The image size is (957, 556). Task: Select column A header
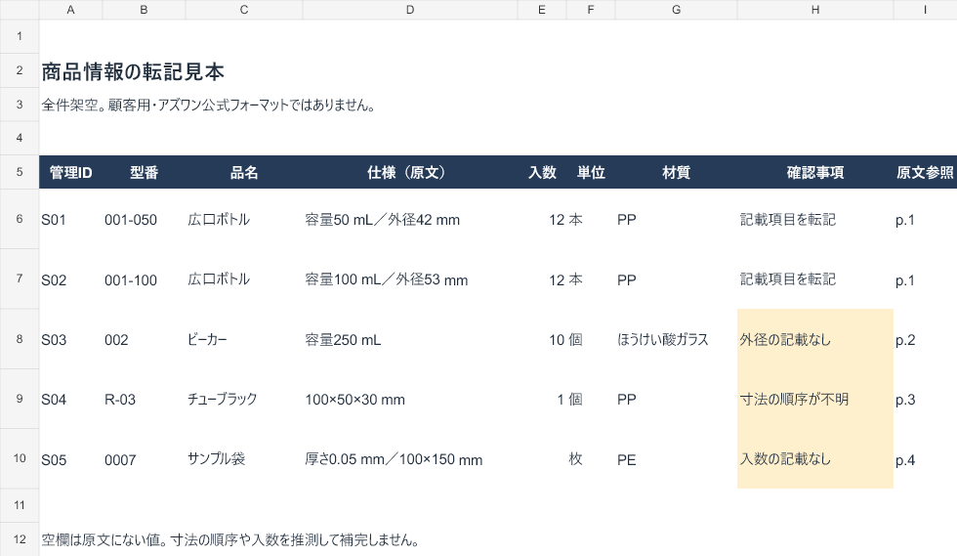pyautogui.click(x=70, y=10)
